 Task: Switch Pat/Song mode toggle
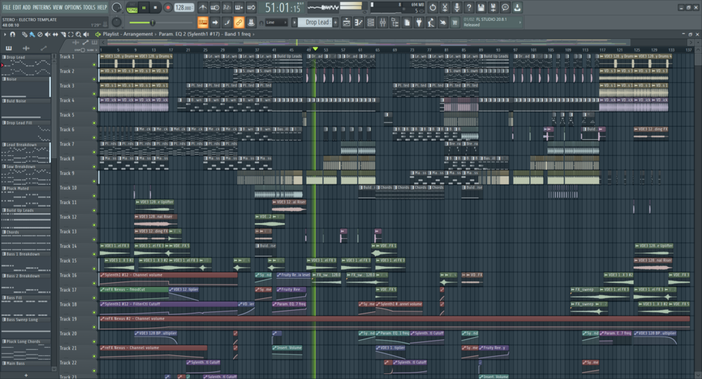pyautogui.click(x=132, y=8)
